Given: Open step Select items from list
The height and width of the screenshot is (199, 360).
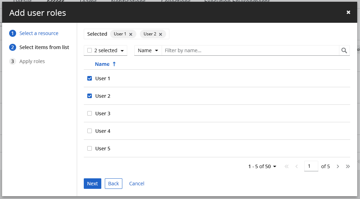Looking at the screenshot, I should [44, 47].
